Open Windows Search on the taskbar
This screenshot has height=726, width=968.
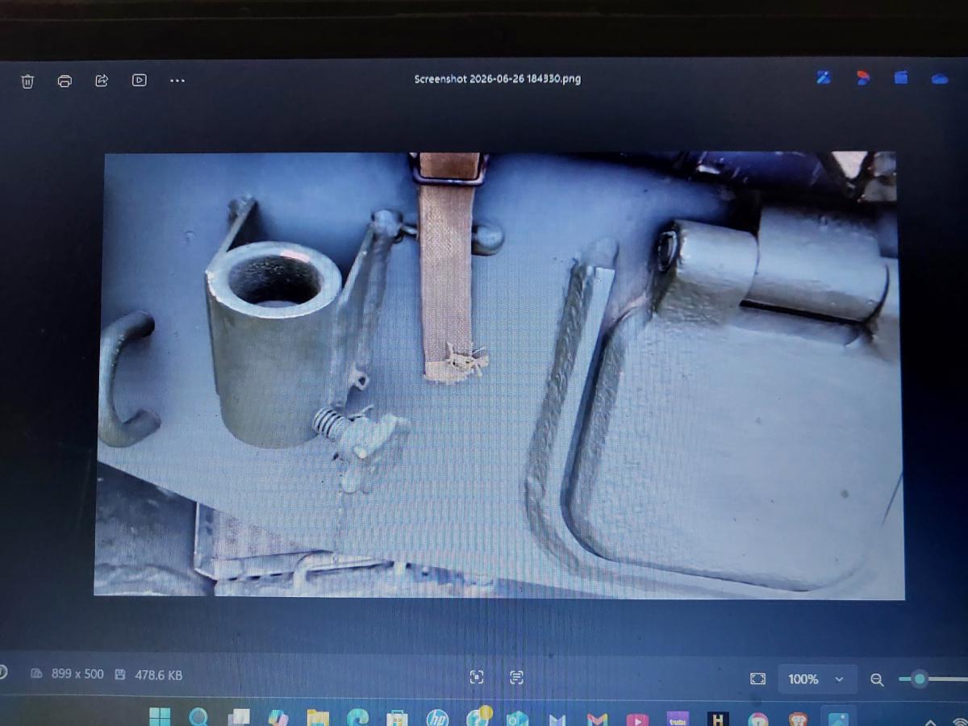(198, 717)
